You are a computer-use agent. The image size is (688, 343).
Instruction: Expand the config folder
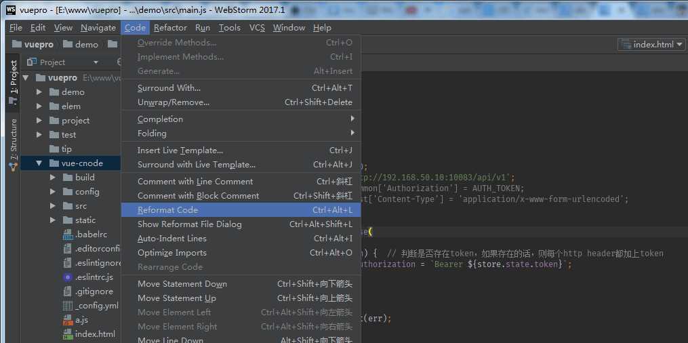[53, 192]
